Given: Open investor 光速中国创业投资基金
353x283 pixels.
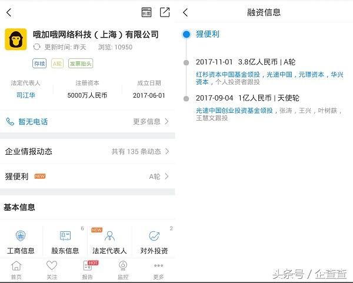Looking at the screenshot, I should pos(234,111).
